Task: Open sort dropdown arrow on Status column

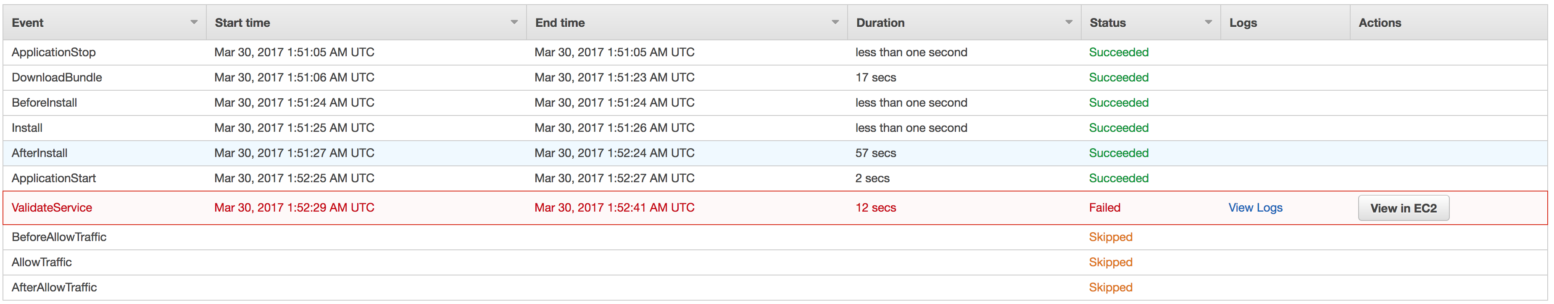Action: (1208, 22)
